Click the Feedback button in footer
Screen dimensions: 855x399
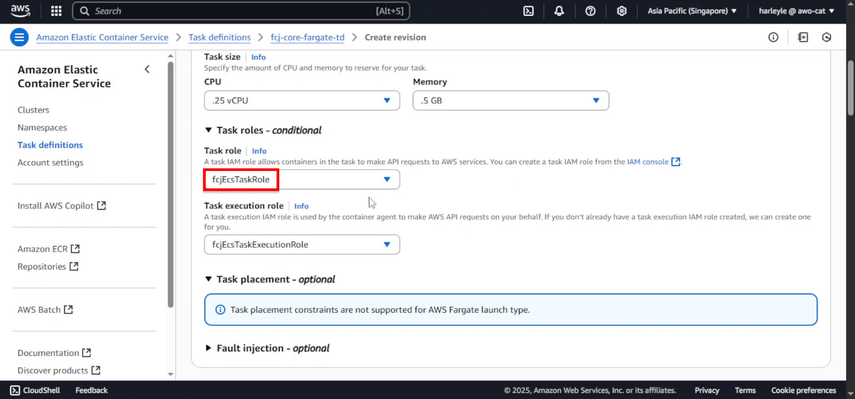(92, 390)
